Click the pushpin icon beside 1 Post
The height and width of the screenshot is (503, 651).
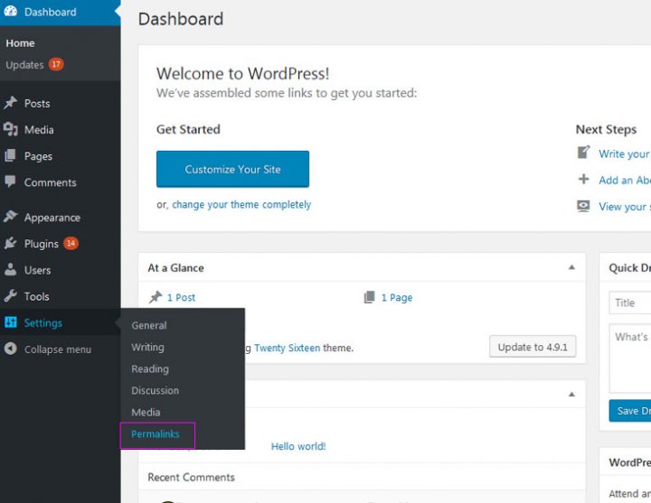coord(156,297)
